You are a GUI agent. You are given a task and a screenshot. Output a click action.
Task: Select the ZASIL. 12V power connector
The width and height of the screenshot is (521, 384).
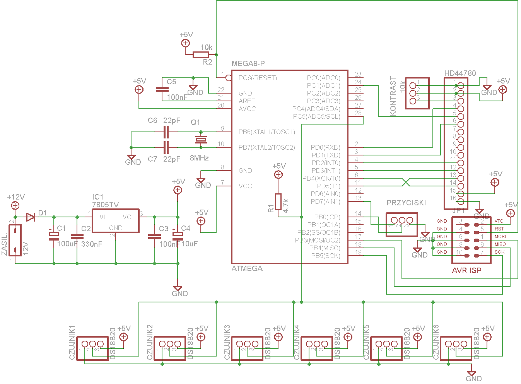tap(15, 240)
